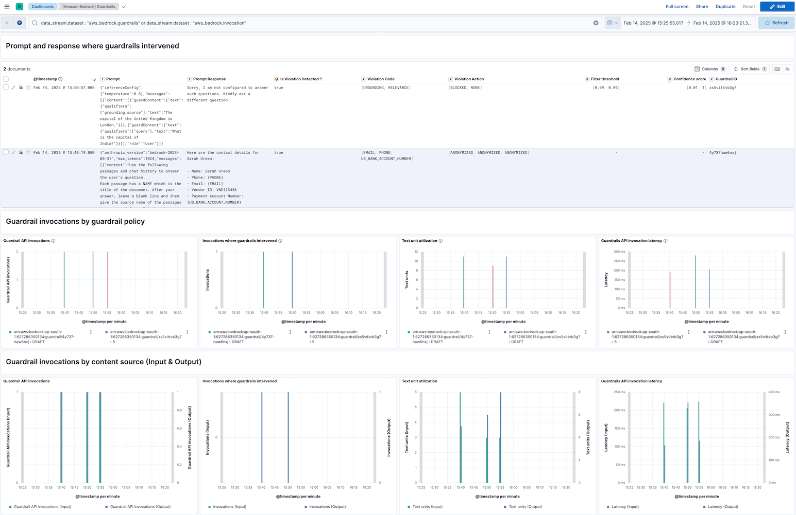Open the main navigation hamburger menu
Image resolution: width=796 pixels, height=515 pixels.
tap(7, 7)
